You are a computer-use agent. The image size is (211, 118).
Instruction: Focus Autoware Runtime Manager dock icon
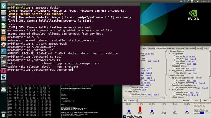click(x=3, y=77)
